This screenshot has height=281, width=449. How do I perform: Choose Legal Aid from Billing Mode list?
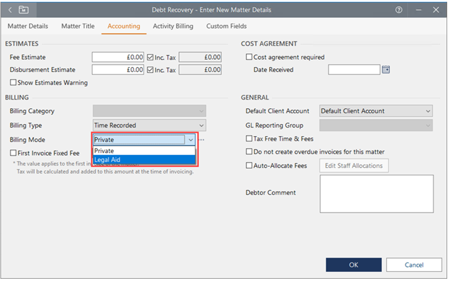pyautogui.click(x=144, y=160)
